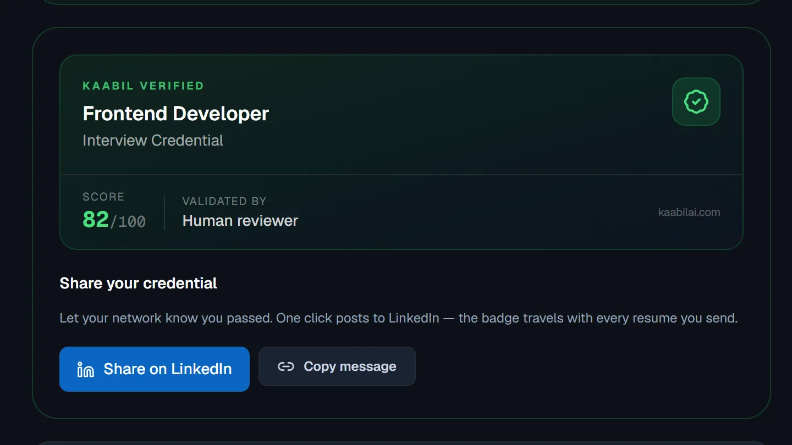Image resolution: width=792 pixels, height=445 pixels.
Task: Click the 82 score value
Action: 96,220
